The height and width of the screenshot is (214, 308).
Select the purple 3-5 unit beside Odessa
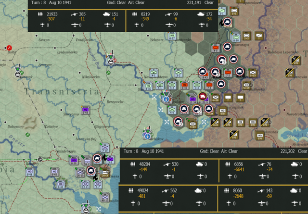tap(110, 160)
